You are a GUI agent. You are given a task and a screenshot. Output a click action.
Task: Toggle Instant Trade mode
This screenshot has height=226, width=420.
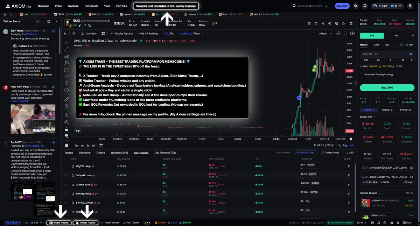[306, 153]
